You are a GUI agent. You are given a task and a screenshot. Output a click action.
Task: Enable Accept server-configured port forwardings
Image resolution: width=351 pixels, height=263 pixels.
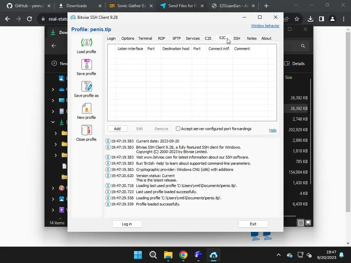[x=178, y=129]
